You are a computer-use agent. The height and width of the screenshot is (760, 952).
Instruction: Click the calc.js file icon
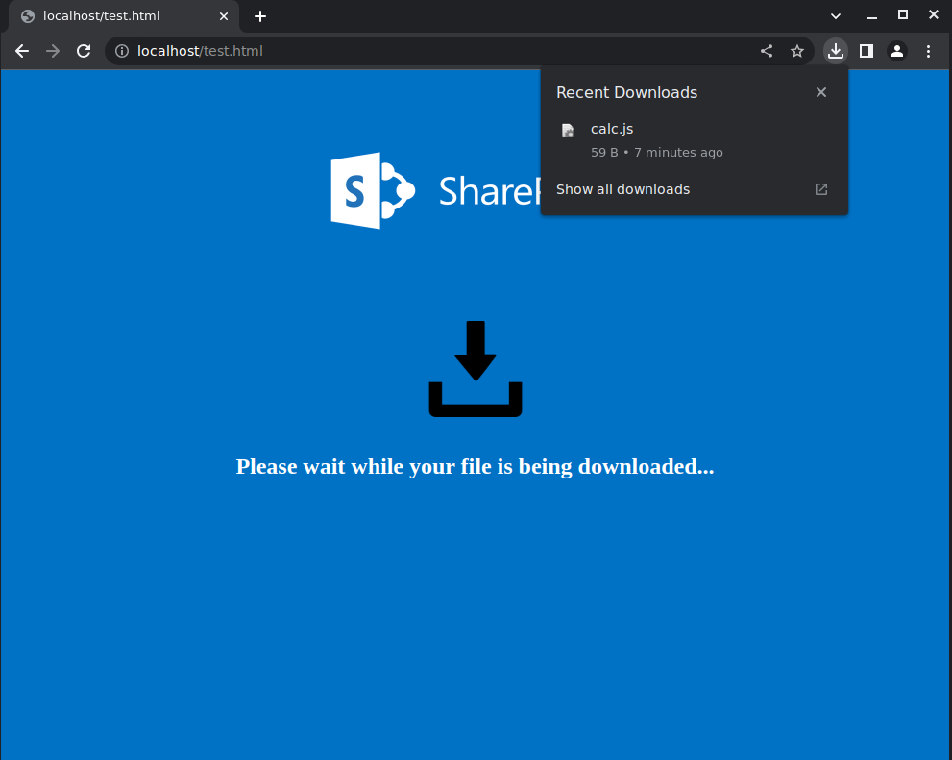568,131
